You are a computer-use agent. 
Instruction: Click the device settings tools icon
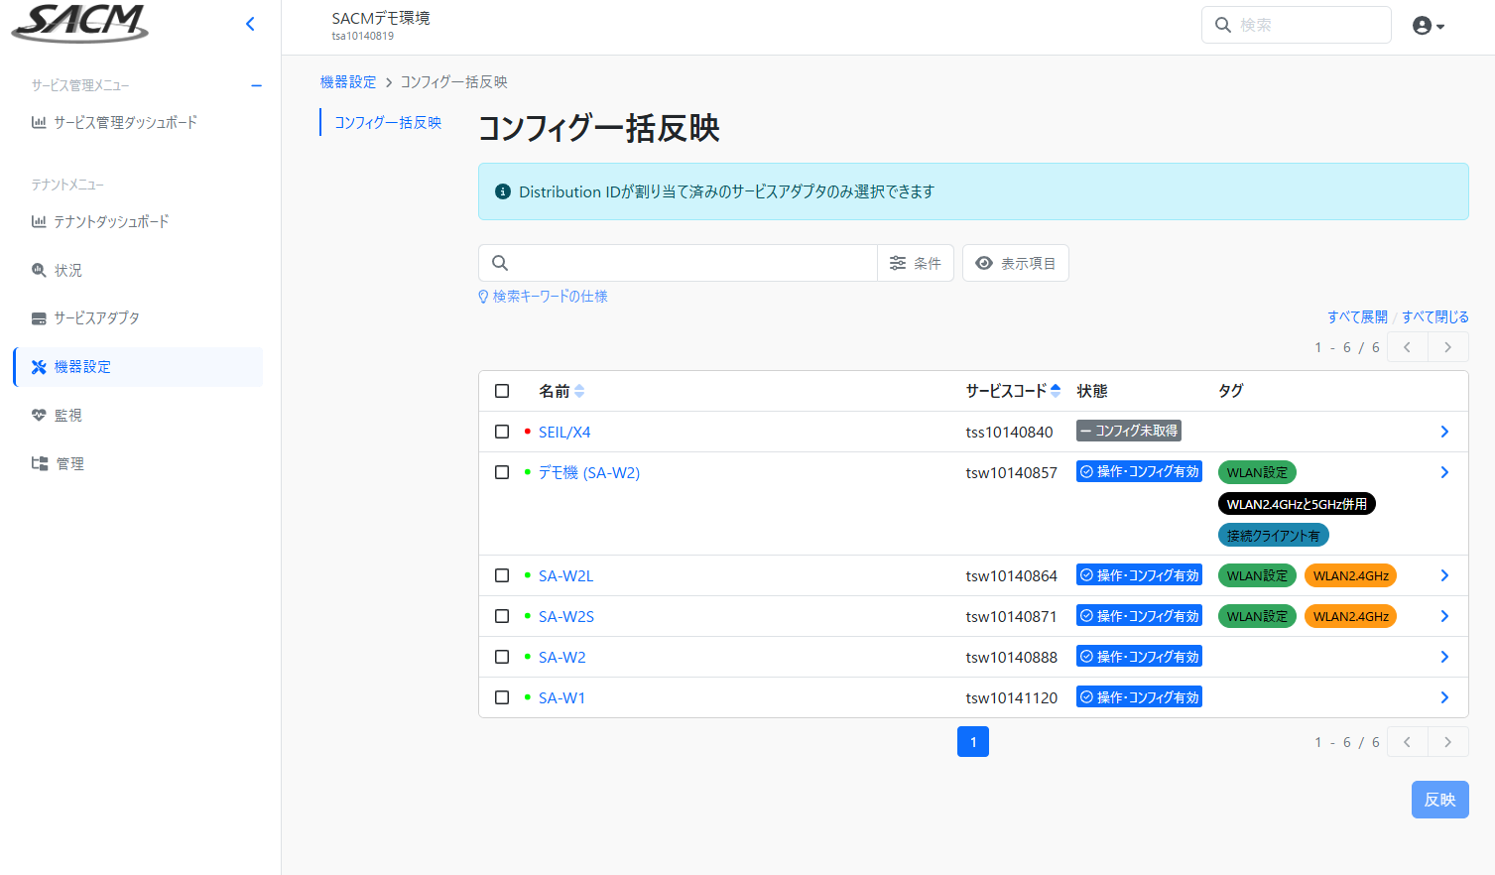pos(39,367)
